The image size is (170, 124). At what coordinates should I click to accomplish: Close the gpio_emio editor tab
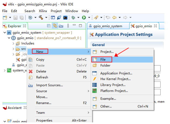[155, 26]
